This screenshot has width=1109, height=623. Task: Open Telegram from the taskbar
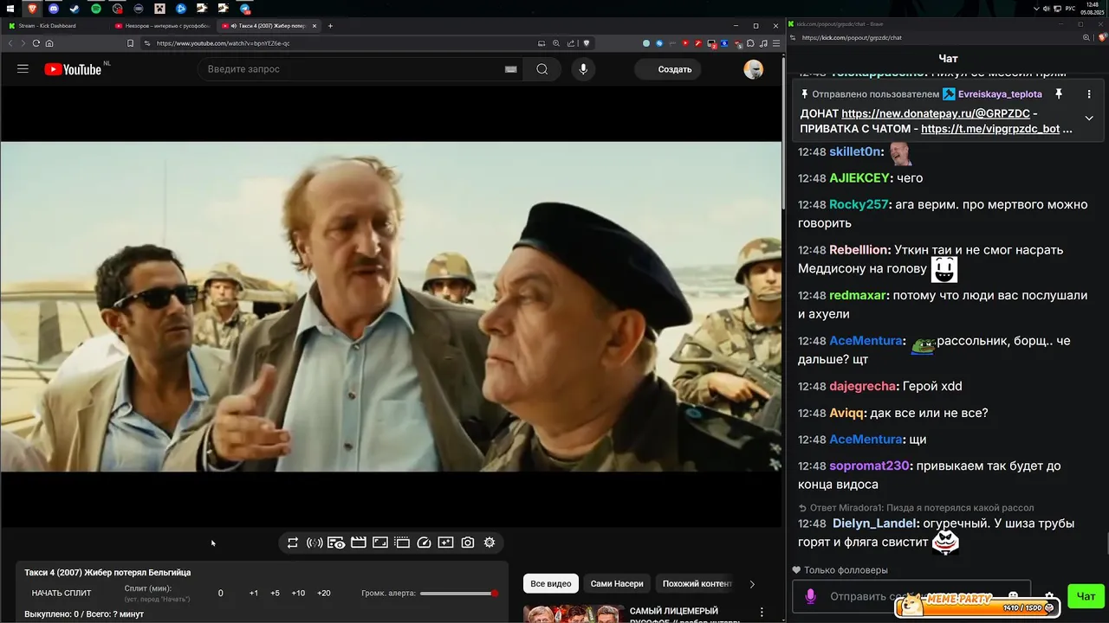[x=245, y=9]
